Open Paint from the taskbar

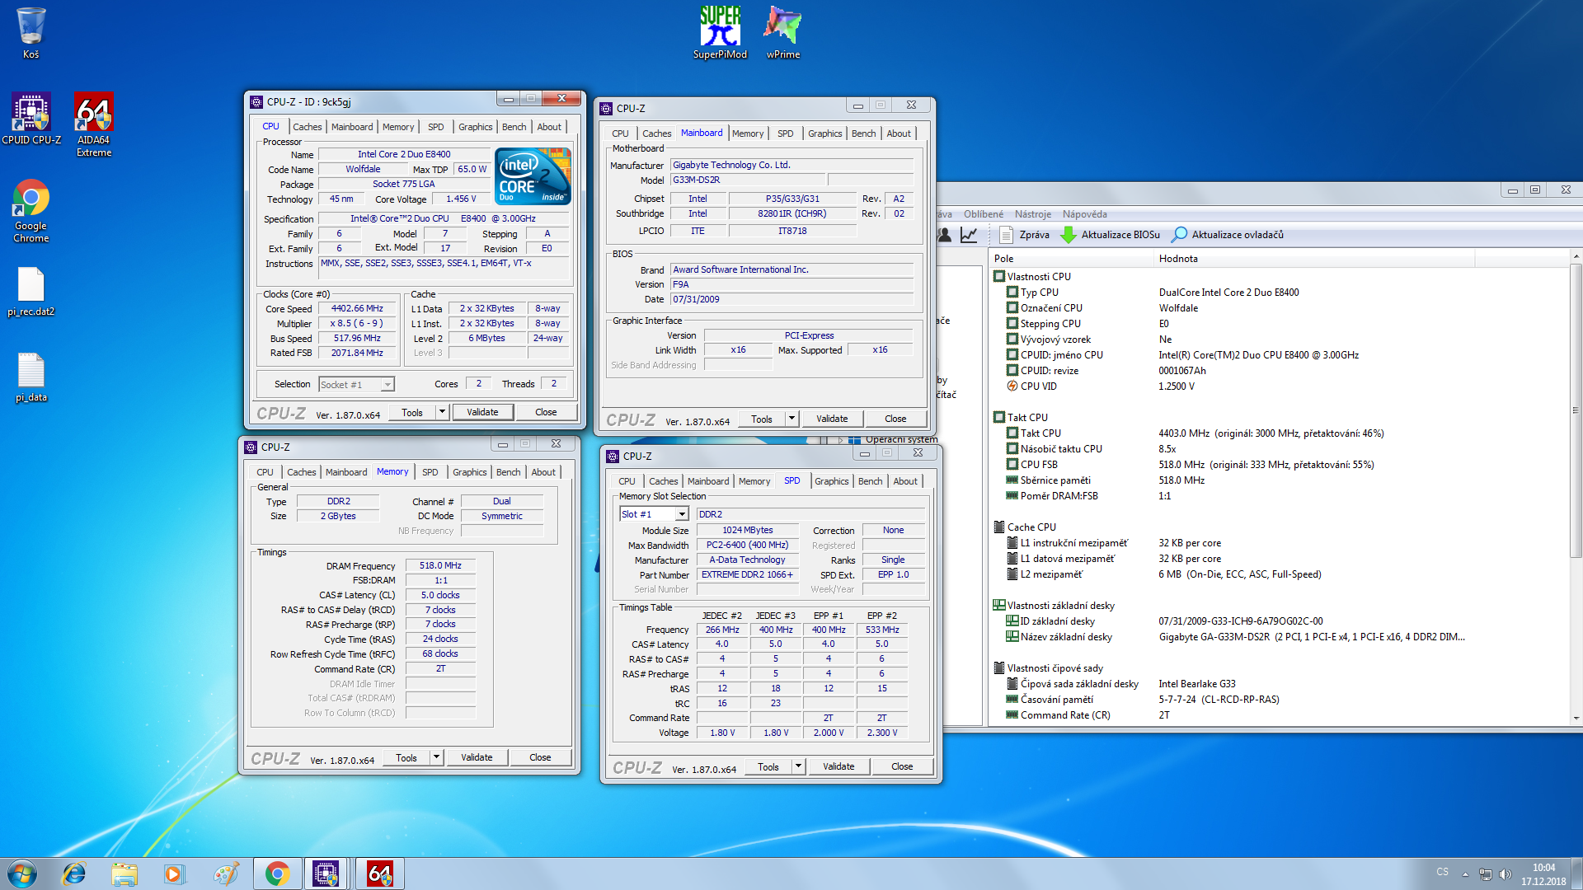click(225, 874)
